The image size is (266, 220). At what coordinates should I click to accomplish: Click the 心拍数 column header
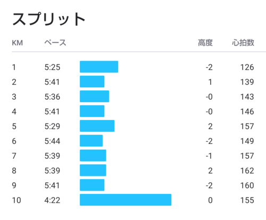tap(243, 43)
